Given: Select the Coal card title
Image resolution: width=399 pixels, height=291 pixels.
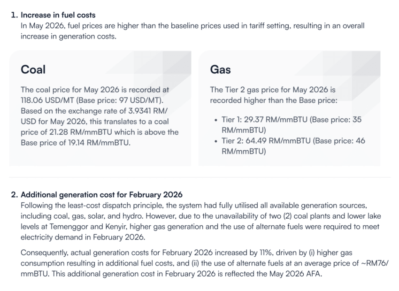Looking at the screenshot, I should [33, 69].
